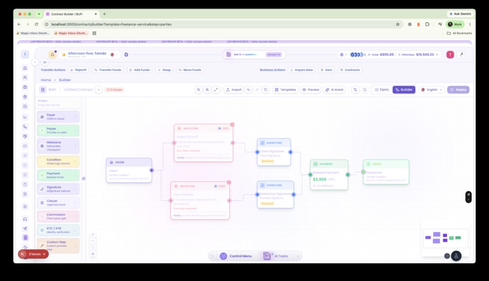
Task: Click the canvas minimap
Action: pyautogui.click(x=445, y=238)
